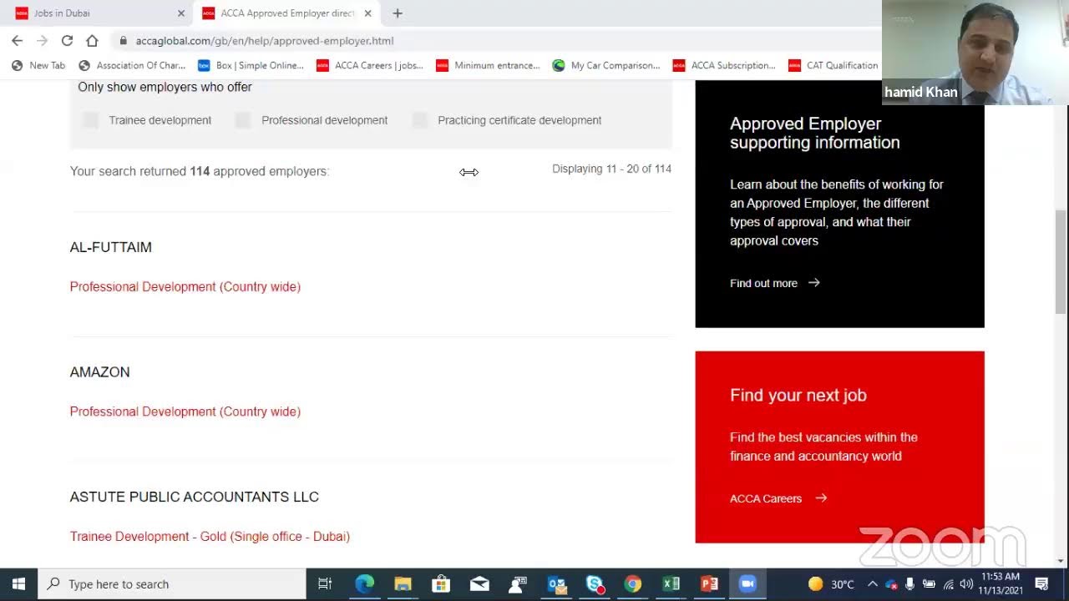Click microphone tray icon
The width and height of the screenshot is (1069, 601).
click(x=909, y=583)
